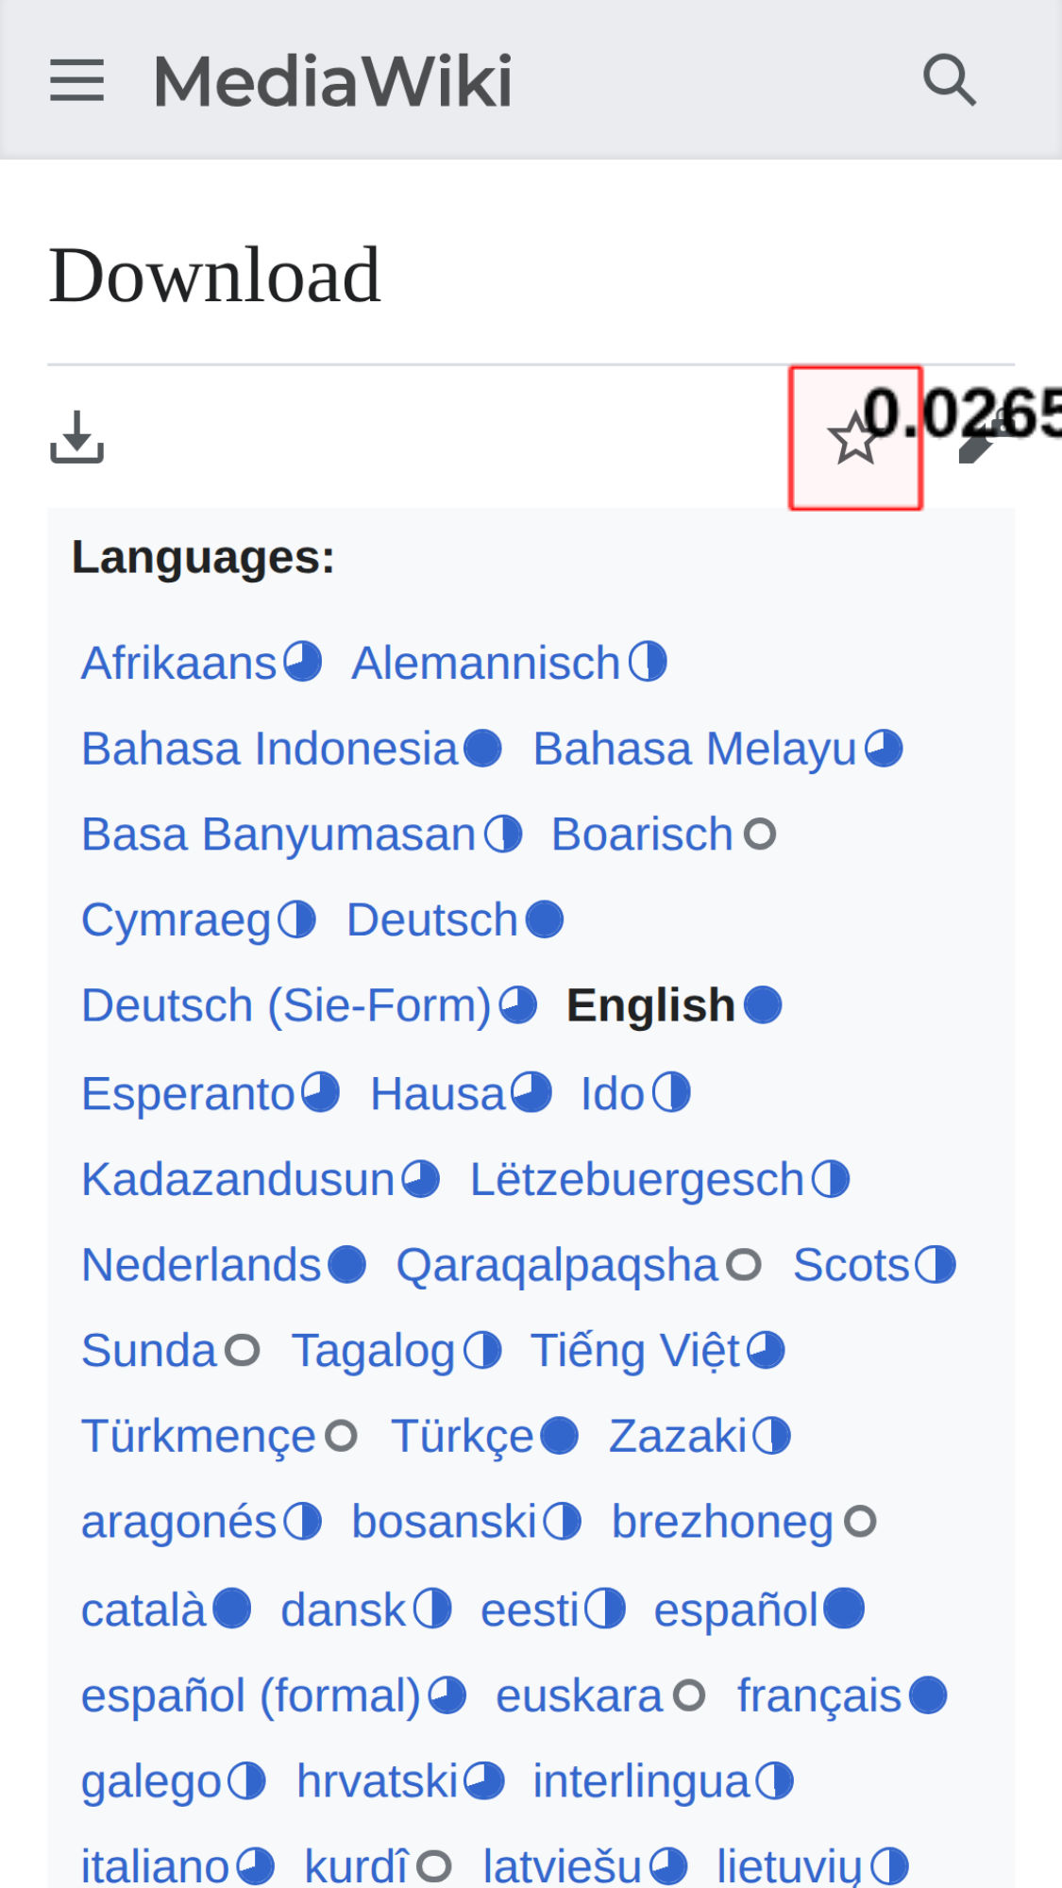Open the français language link
The height and width of the screenshot is (1888, 1062).
point(818,1696)
